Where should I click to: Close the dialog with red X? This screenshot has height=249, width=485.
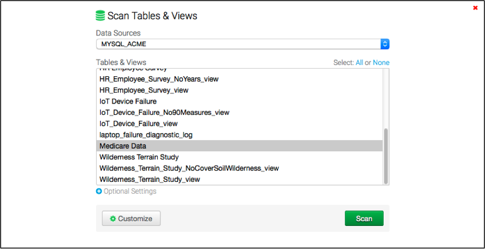pos(475,8)
